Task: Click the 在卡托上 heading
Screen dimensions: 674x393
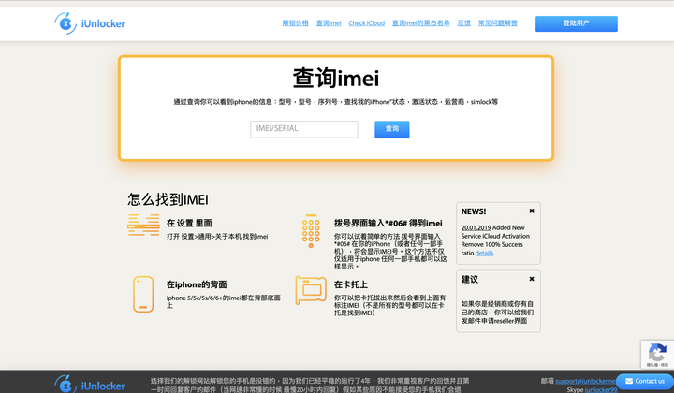Action: (x=351, y=284)
